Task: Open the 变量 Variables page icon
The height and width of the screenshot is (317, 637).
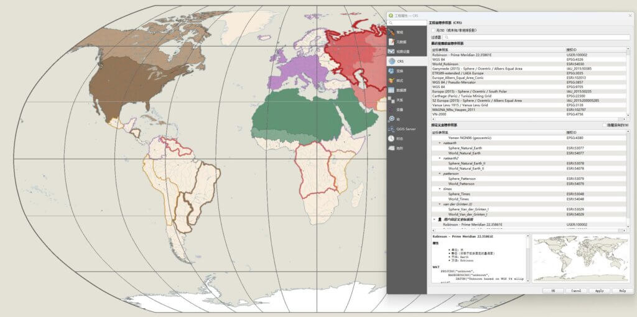Action: coord(391,109)
